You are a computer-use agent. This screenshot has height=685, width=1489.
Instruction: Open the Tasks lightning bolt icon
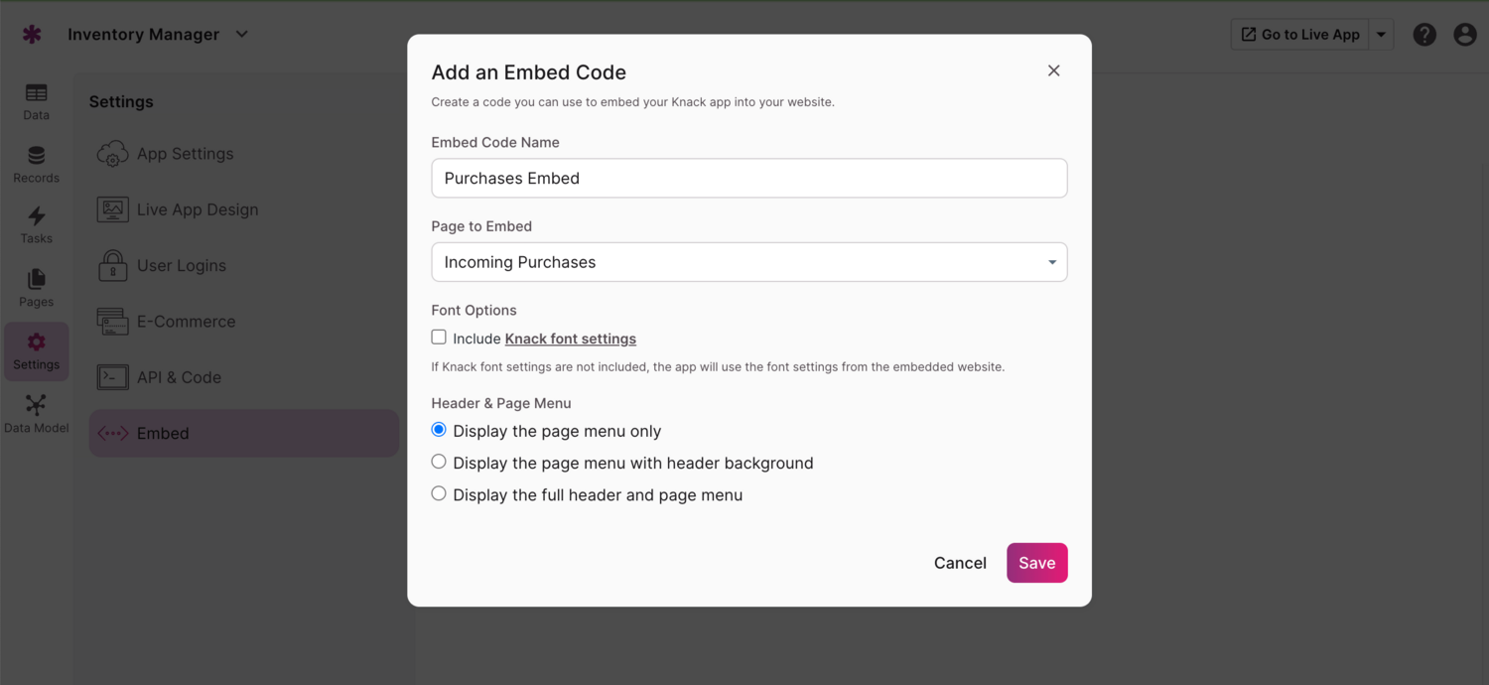36,217
